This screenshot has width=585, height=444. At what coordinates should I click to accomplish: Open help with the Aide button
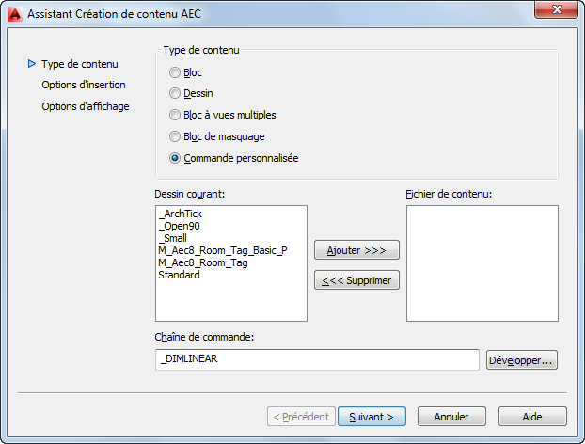tap(532, 416)
